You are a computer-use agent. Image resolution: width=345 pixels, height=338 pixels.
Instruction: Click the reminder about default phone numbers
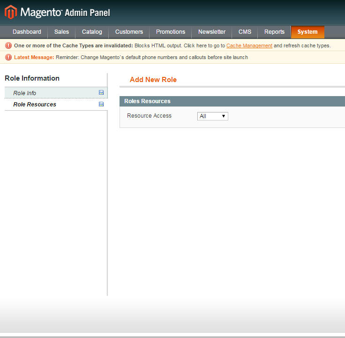point(152,57)
